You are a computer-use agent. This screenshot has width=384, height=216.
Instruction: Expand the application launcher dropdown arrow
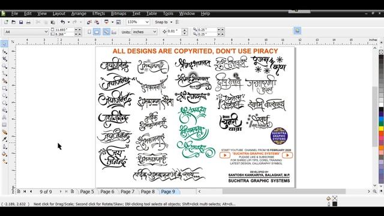112,22
